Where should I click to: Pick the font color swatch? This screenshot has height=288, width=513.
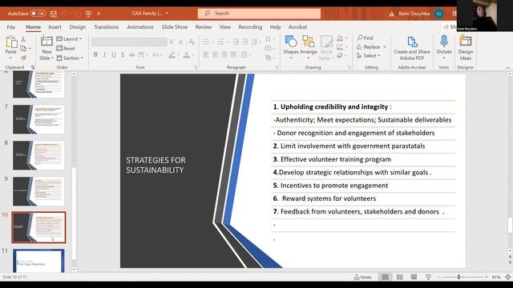coord(187,55)
